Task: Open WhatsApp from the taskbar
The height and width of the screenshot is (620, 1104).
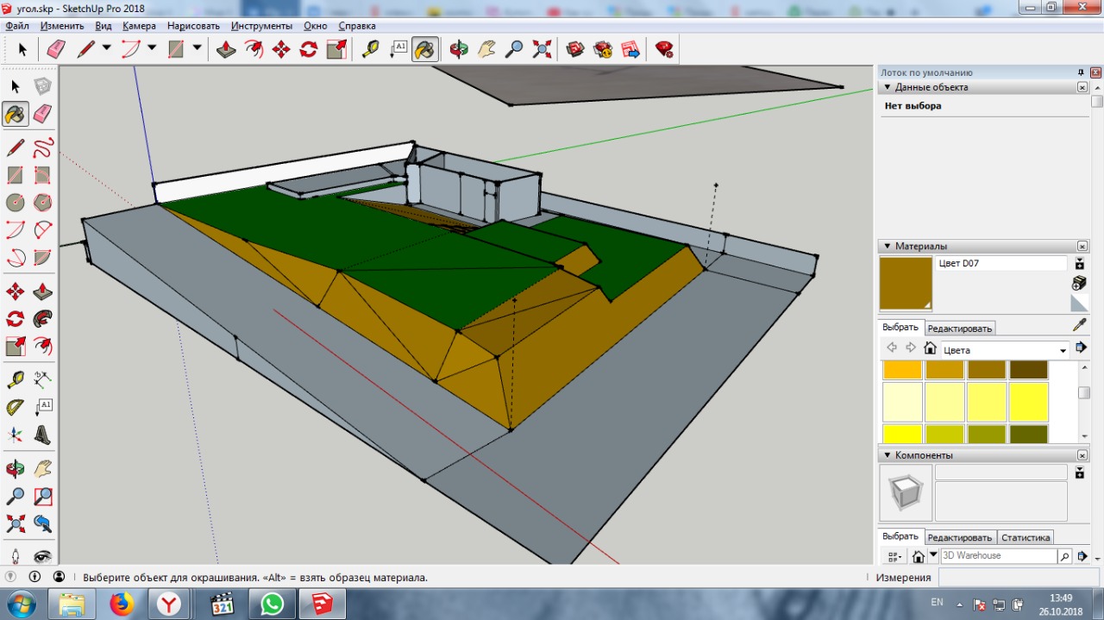Action: (273, 604)
